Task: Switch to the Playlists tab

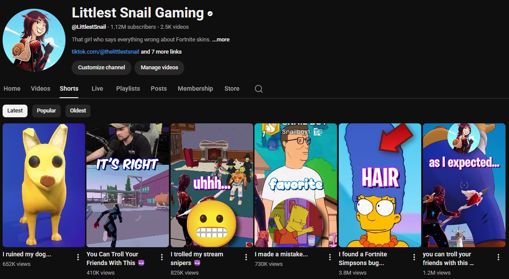Action: [x=128, y=88]
